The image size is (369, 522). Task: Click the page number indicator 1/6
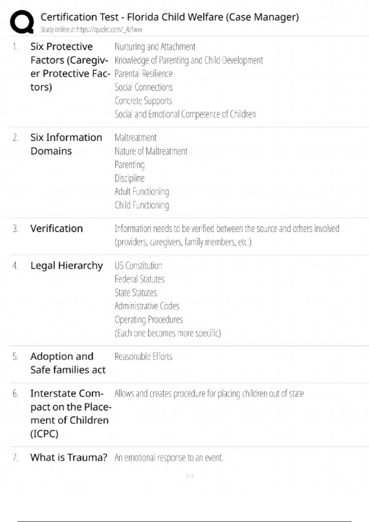190,476
